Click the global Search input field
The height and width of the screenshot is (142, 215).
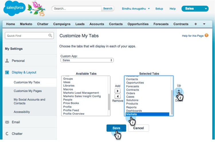(77, 9)
